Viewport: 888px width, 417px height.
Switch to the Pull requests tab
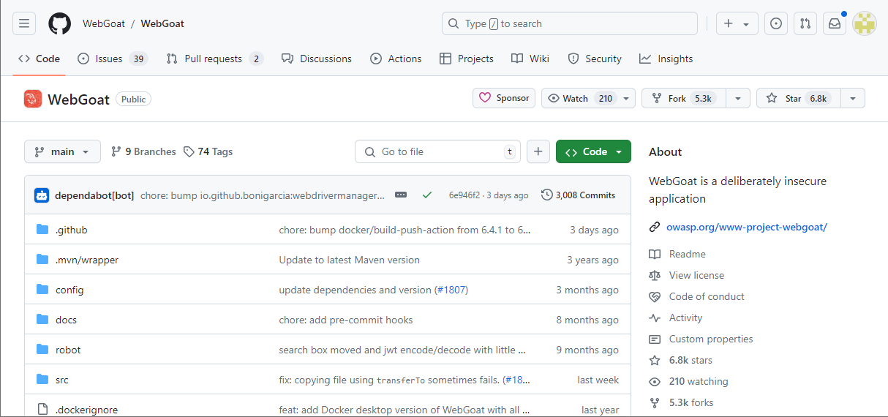[x=214, y=59]
